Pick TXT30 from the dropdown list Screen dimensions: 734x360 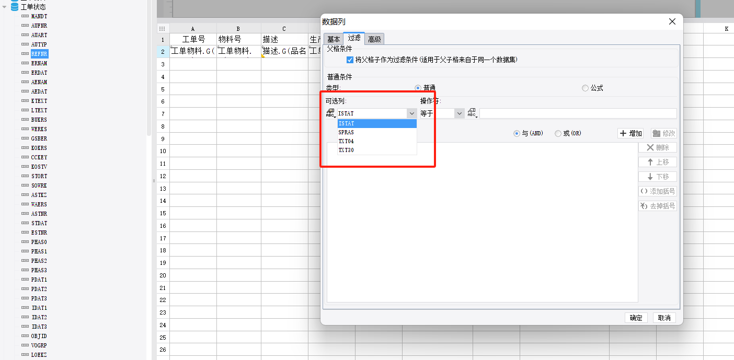tap(377, 150)
